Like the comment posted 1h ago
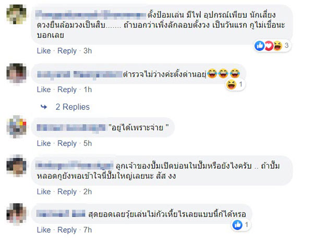This screenshot has height=238, width=313. pyautogui.click(x=44, y=90)
